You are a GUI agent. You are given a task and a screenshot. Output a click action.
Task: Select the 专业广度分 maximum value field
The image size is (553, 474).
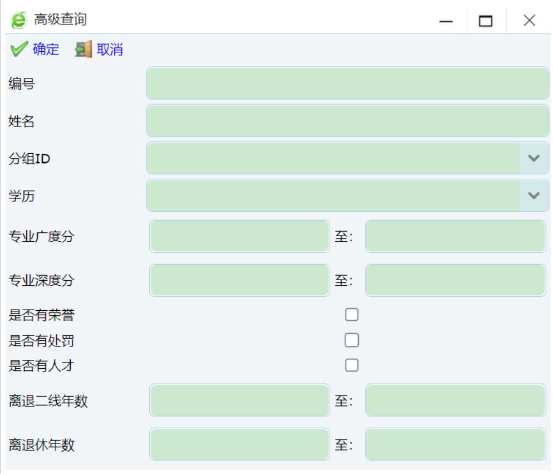click(455, 236)
